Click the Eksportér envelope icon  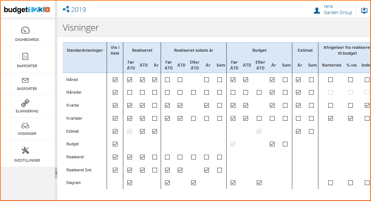(x=25, y=80)
